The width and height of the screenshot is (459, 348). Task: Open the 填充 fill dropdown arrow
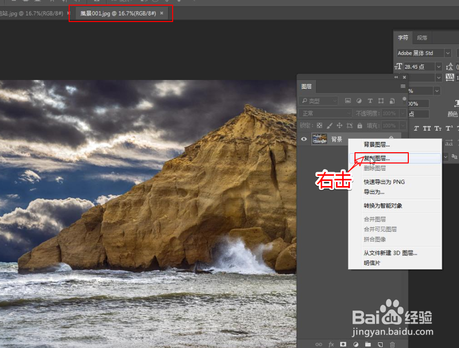(x=403, y=126)
